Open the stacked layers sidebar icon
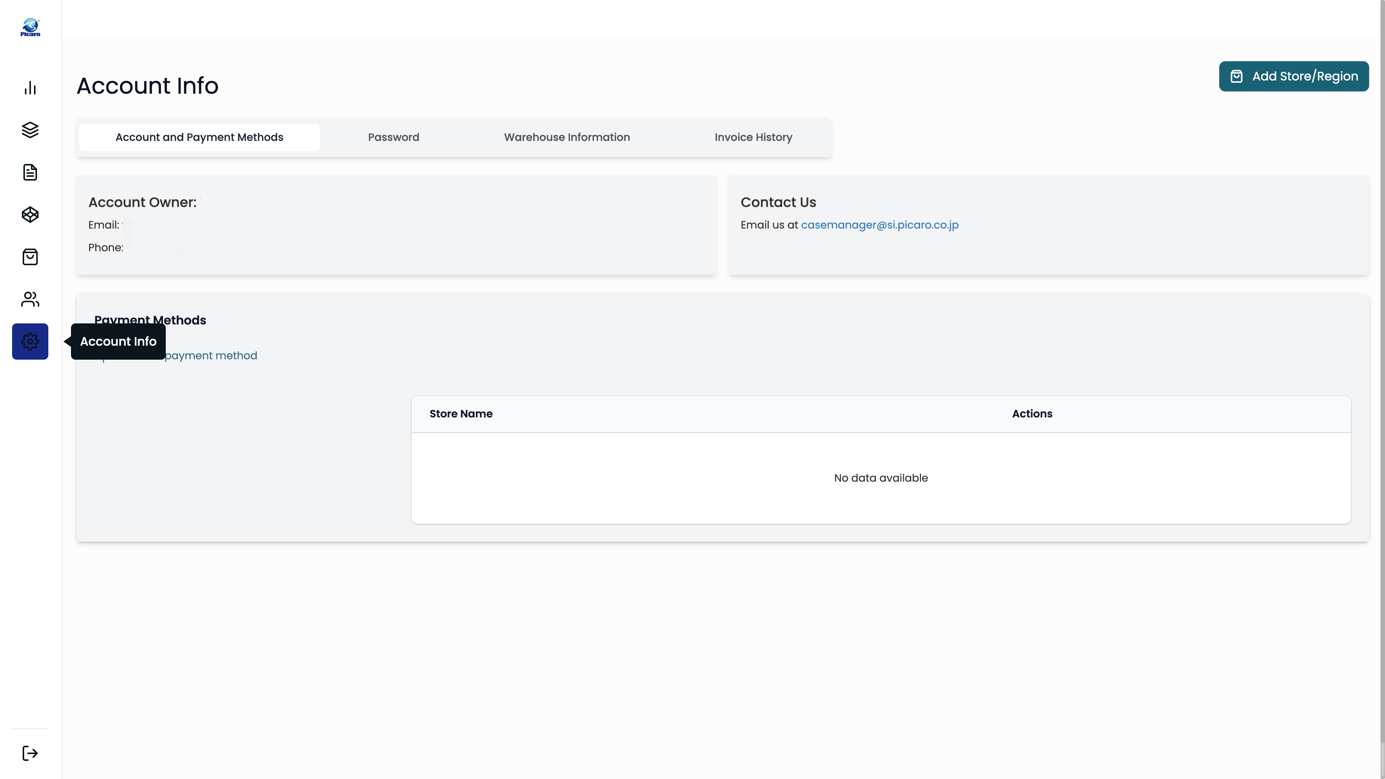 point(30,130)
